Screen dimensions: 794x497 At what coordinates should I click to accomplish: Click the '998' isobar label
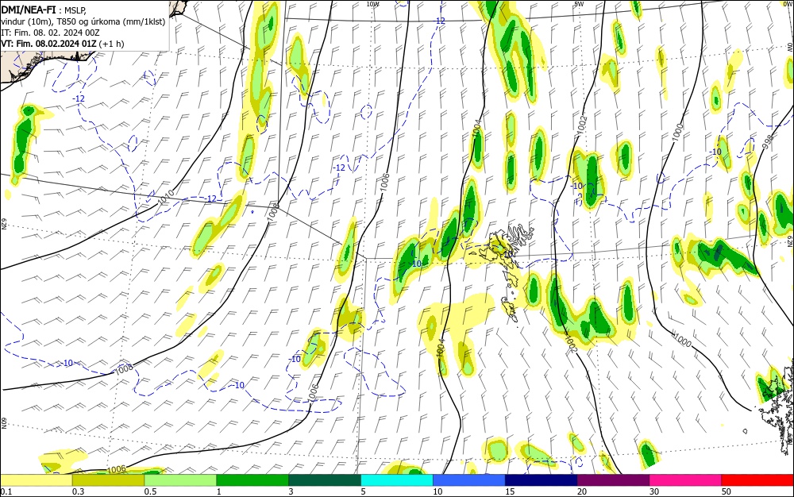pos(768,141)
